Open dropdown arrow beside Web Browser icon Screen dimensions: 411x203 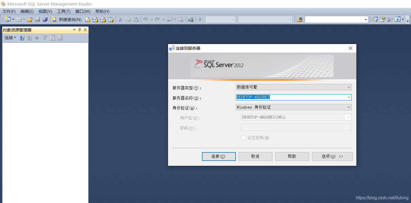(x=403, y=19)
